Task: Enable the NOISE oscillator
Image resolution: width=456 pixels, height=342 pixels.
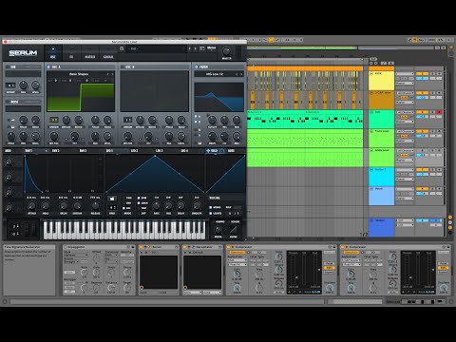Action: click(x=8, y=102)
